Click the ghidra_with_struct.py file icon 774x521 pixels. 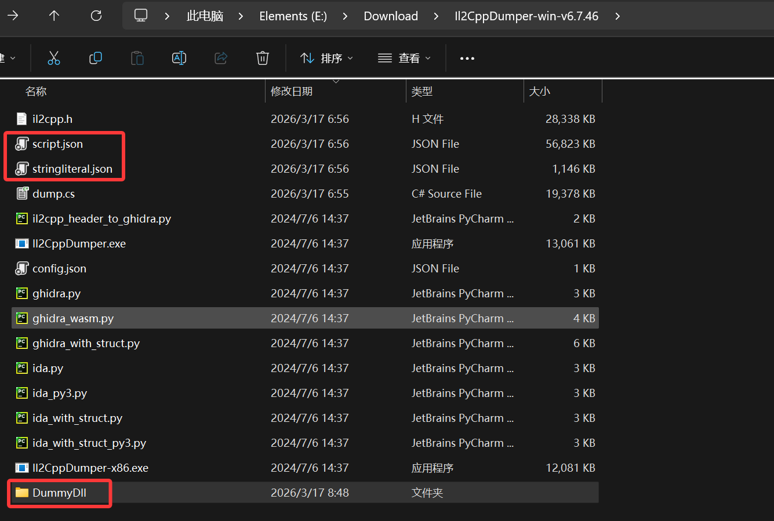point(22,343)
